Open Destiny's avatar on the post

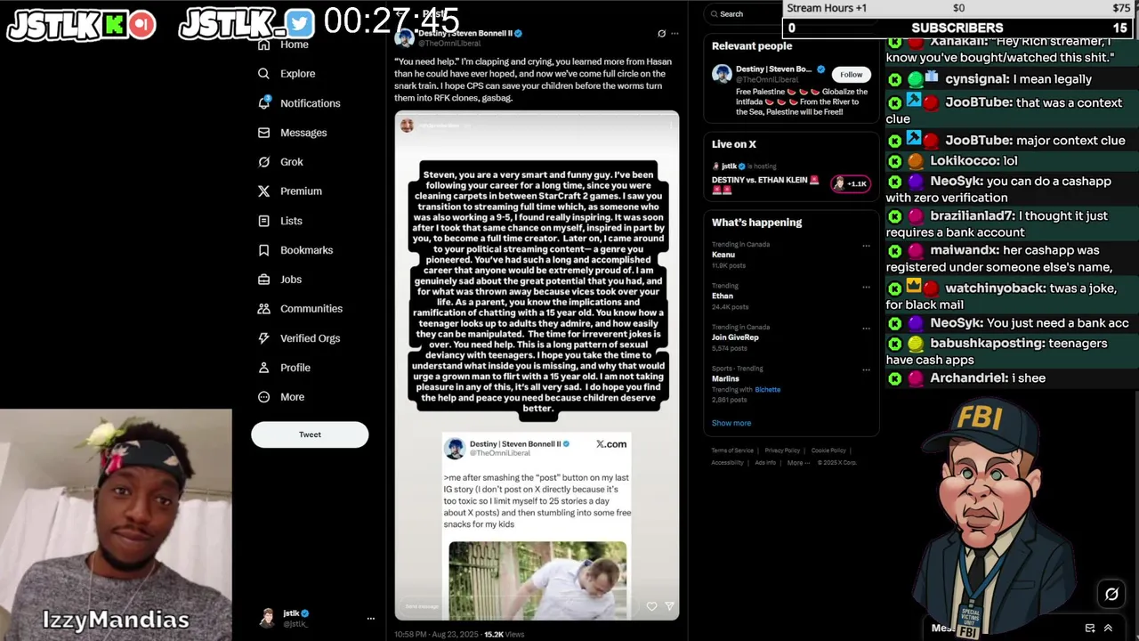(x=405, y=37)
